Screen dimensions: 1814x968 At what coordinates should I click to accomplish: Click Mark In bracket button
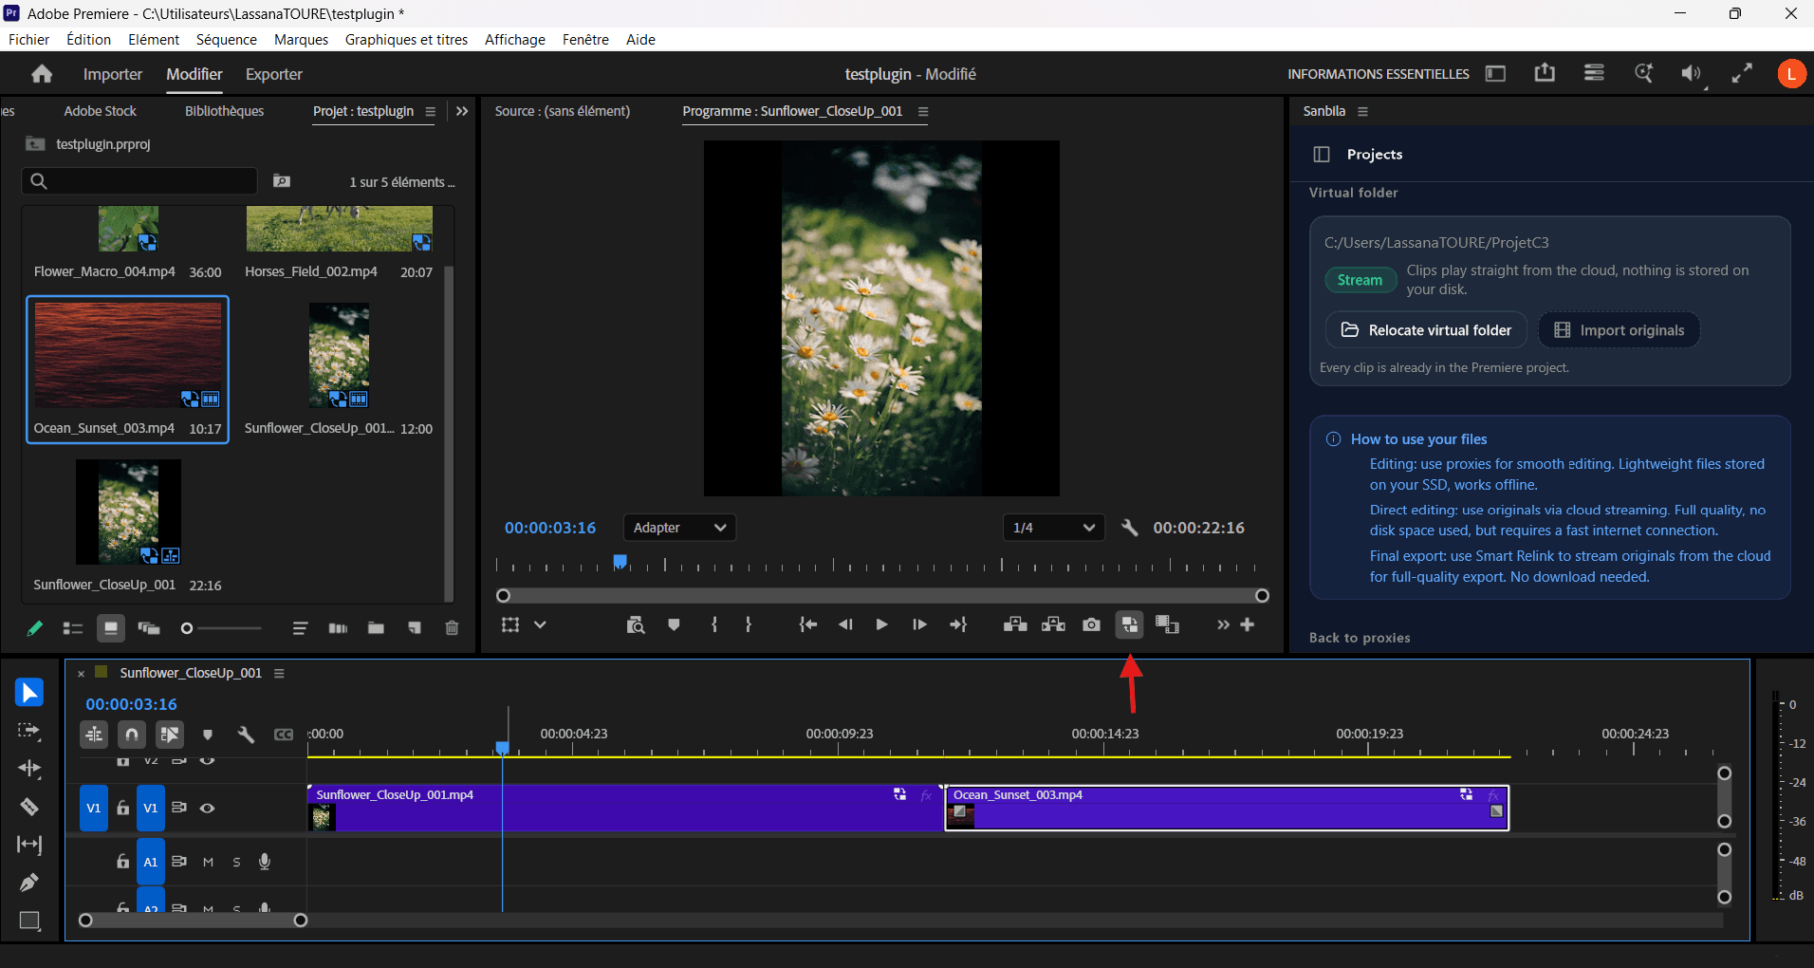click(714, 624)
